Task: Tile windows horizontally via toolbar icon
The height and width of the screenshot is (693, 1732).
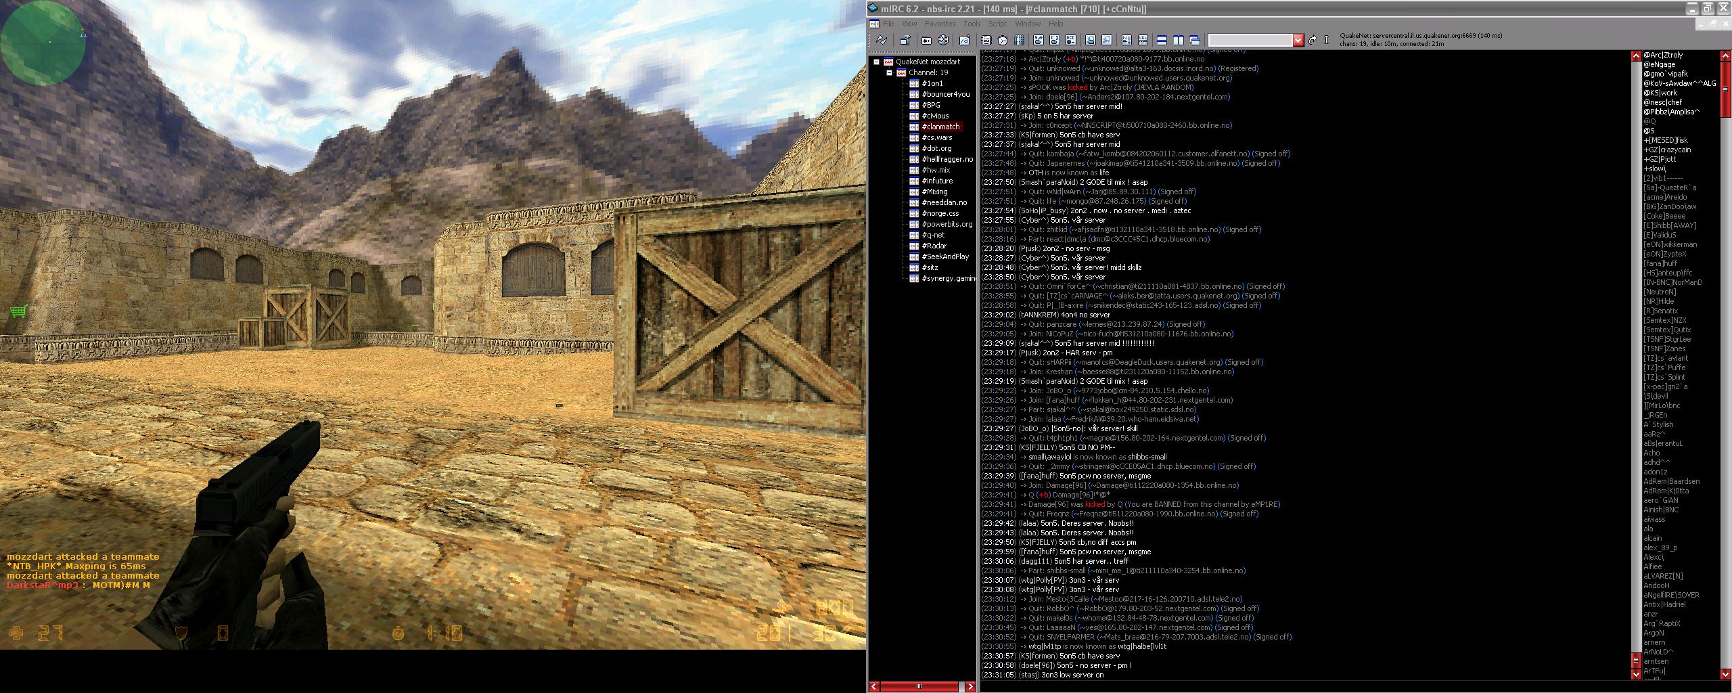Action: click(x=1162, y=40)
